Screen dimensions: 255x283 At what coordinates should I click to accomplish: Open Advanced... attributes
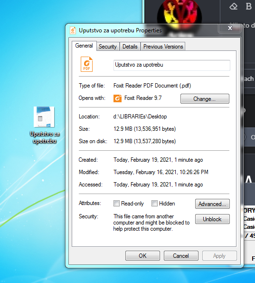[x=212, y=204]
